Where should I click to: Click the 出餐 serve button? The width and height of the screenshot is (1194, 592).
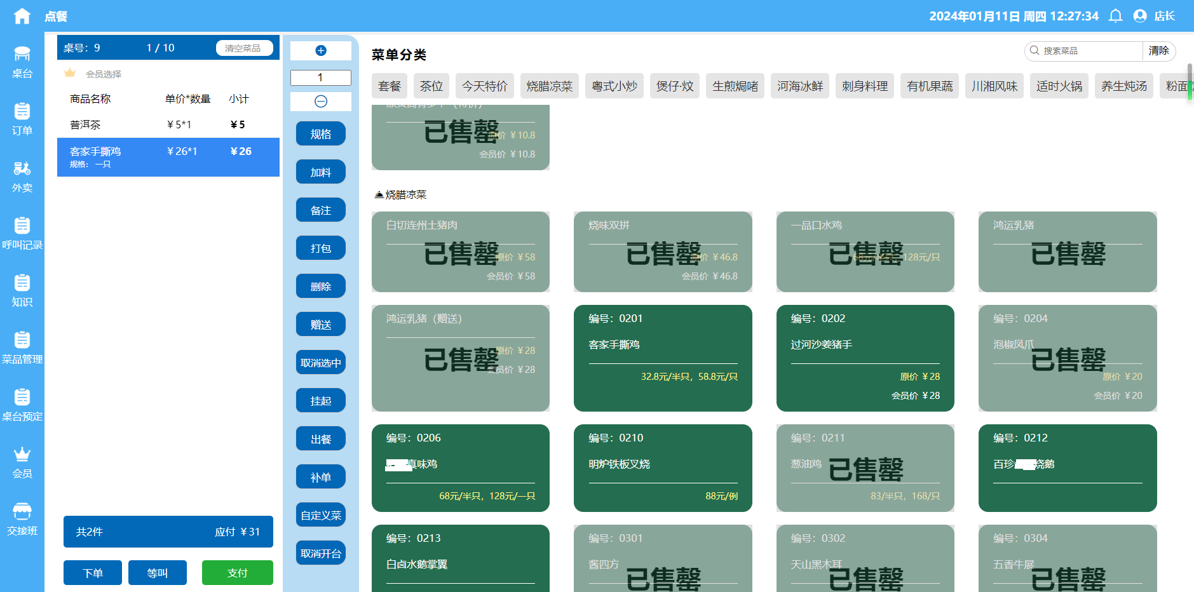click(321, 439)
